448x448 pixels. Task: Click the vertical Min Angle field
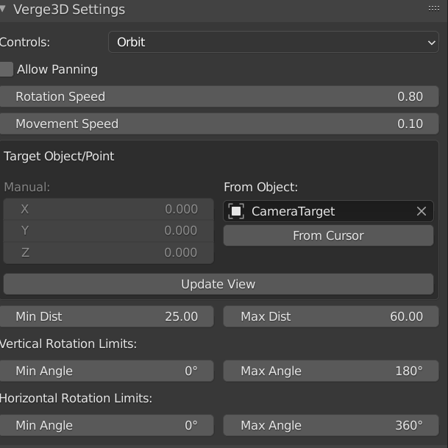click(x=106, y=371)
